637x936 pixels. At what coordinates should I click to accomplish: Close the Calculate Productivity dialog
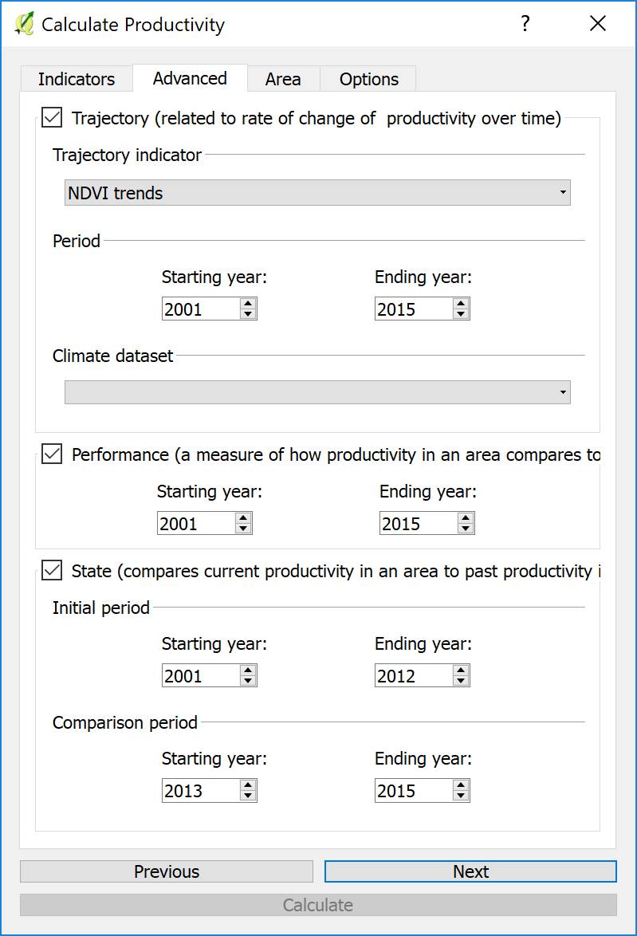[x=598, y=24]
